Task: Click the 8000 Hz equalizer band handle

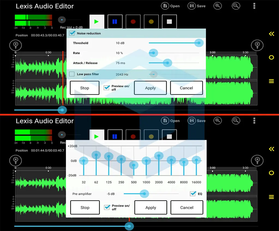Action: [x=184, y=162]
